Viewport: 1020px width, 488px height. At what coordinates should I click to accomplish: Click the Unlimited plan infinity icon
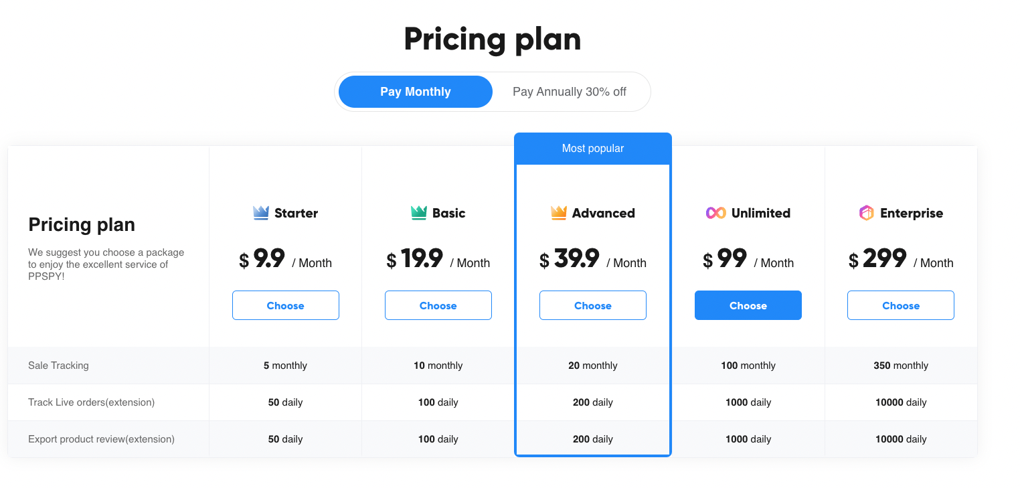[x=715, y=213]
